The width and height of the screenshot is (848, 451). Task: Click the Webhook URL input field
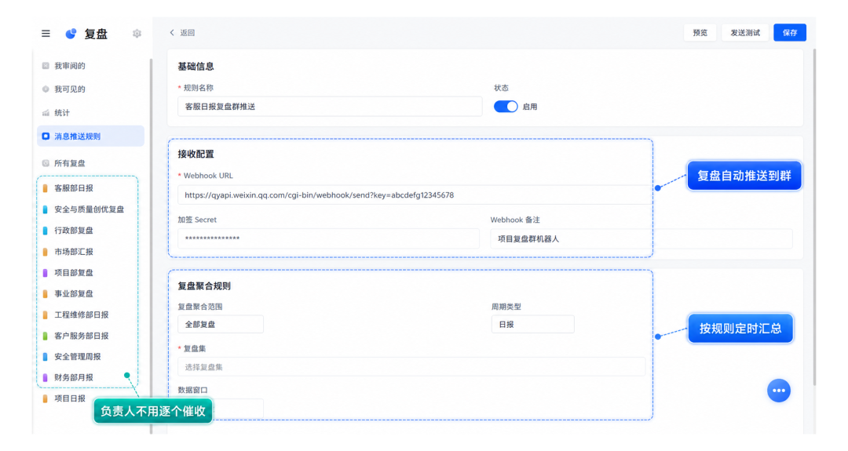[415, 195]
